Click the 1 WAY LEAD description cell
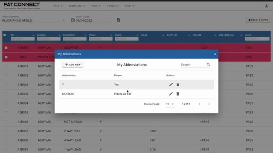This screenshot has width=273, height=153. pos(72,149)
